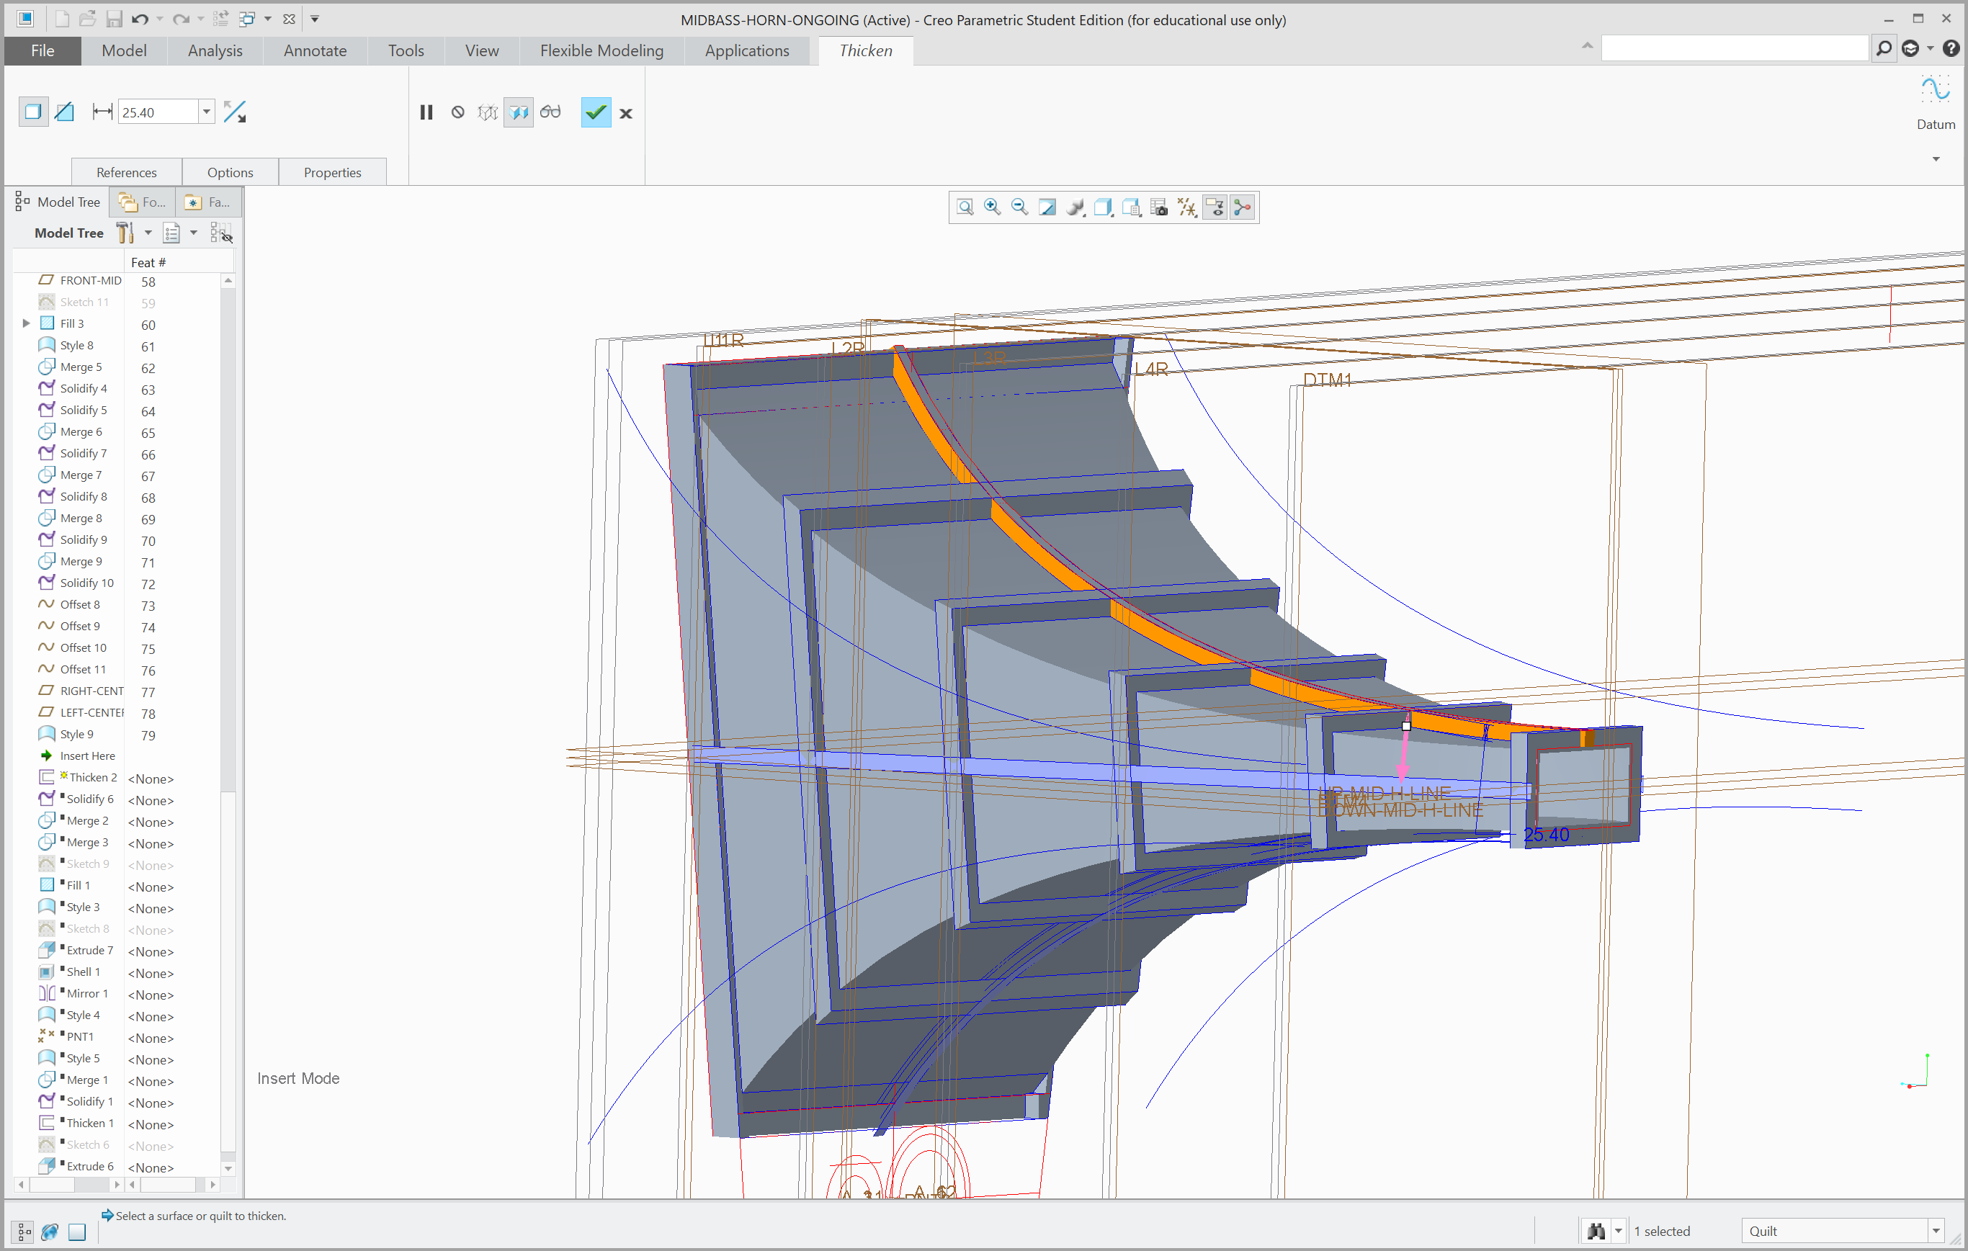Click the verify mode glasses icon

tap(550, 112)
